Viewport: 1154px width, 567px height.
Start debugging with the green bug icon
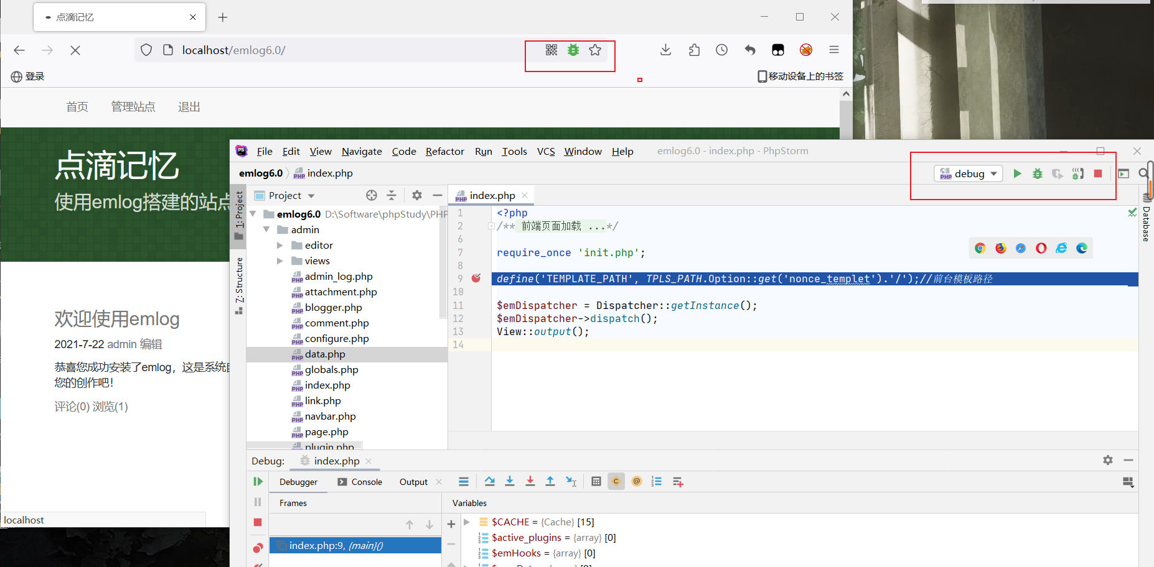pos(1037,173)
